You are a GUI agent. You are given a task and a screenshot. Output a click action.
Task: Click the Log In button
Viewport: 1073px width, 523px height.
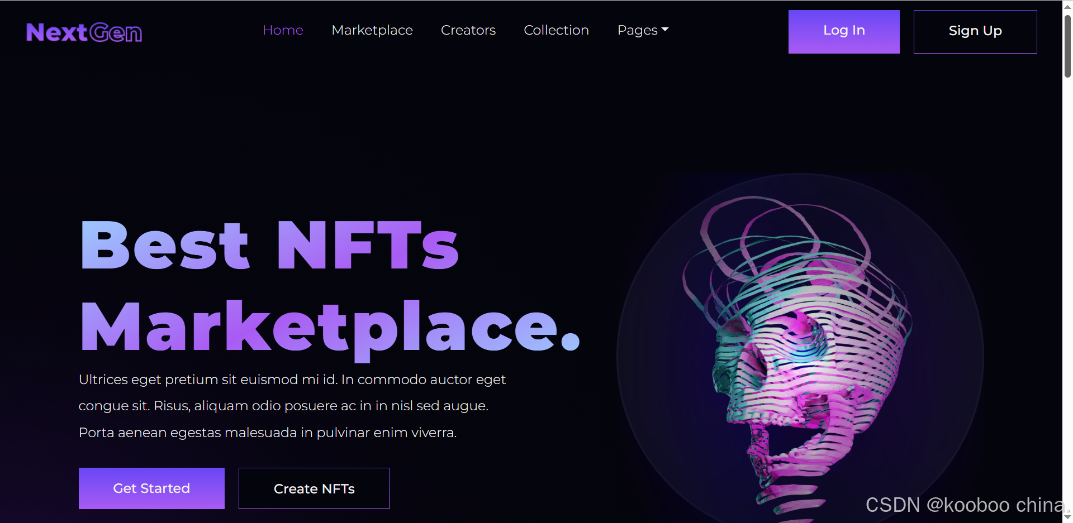[x=844, y=32]
